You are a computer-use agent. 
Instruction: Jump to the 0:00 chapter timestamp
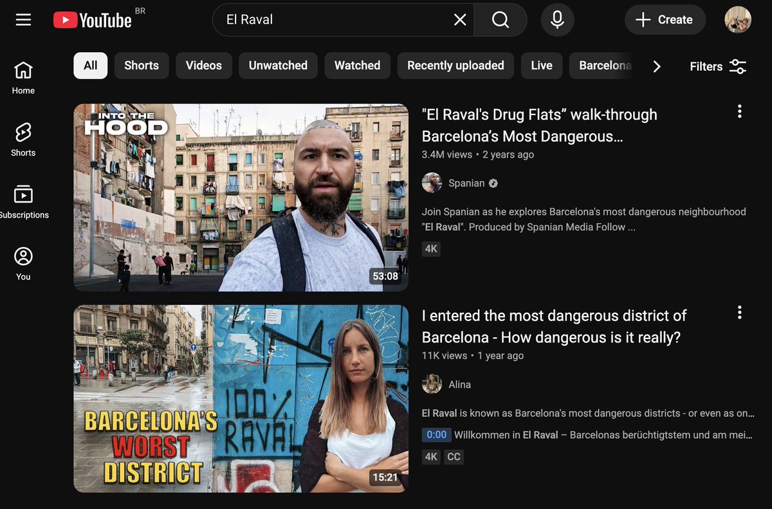(x=436, y=435)
